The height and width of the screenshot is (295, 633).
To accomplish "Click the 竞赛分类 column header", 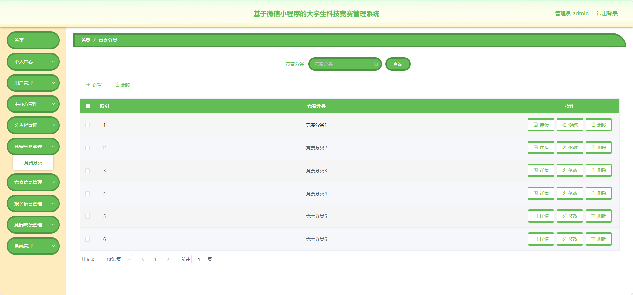I will point(316,106).
